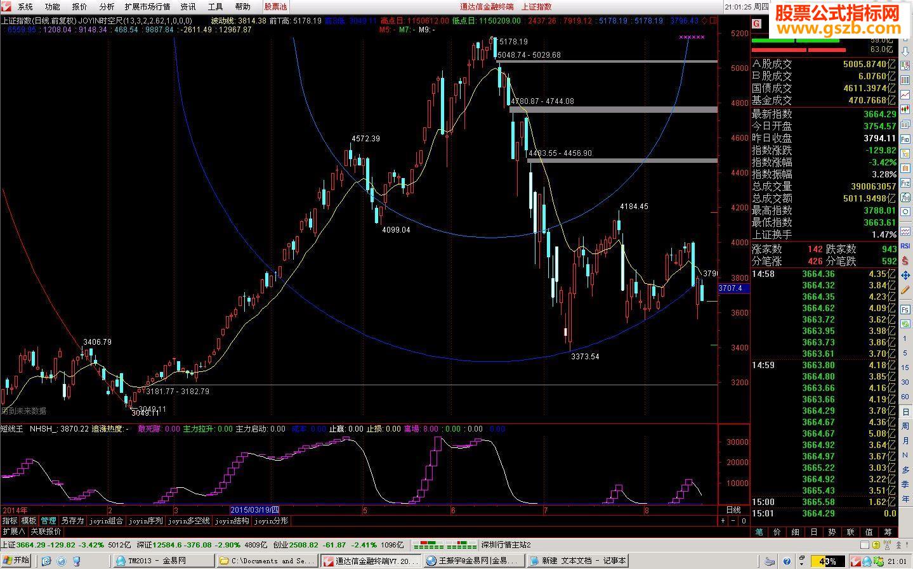Click the down arrow icon in right toolbar
913x569 pixels.
click(905, 51)
